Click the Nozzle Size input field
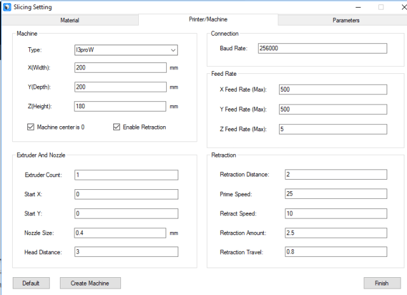This screenshot has width=407, height=295. (x=120, y=233)
